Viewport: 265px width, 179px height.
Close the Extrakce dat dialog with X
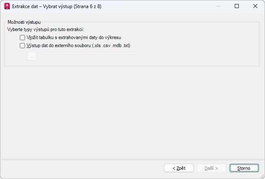pyautogui.click(x=255, y=6)
